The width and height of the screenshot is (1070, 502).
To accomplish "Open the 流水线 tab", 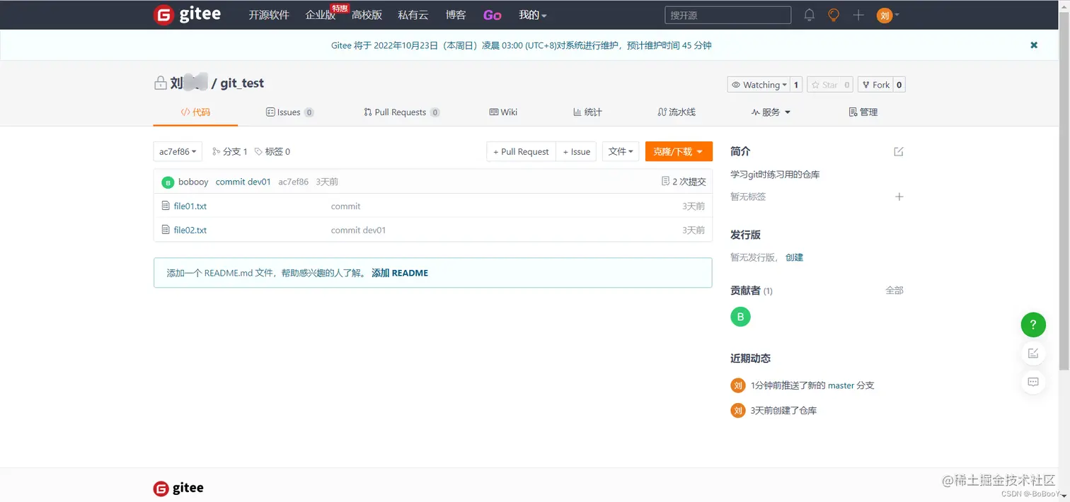I will coord(677,112).
